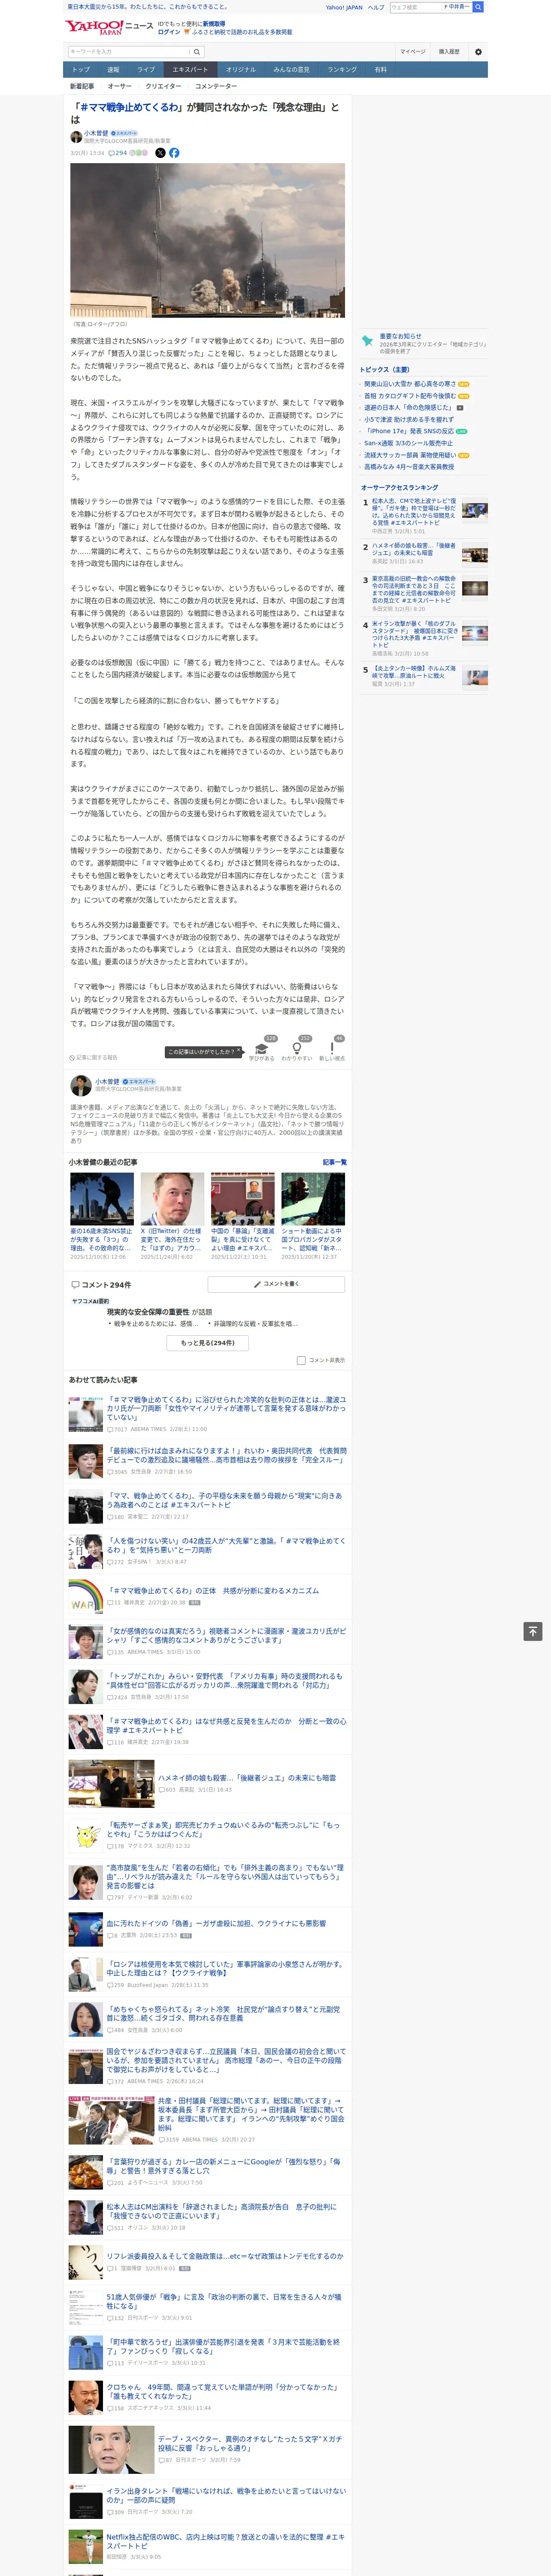Click the search magnifier button beside keyword field
The height and width of the screenshot is (2576, 551).
pyautogui.click(x=197, y=52)
